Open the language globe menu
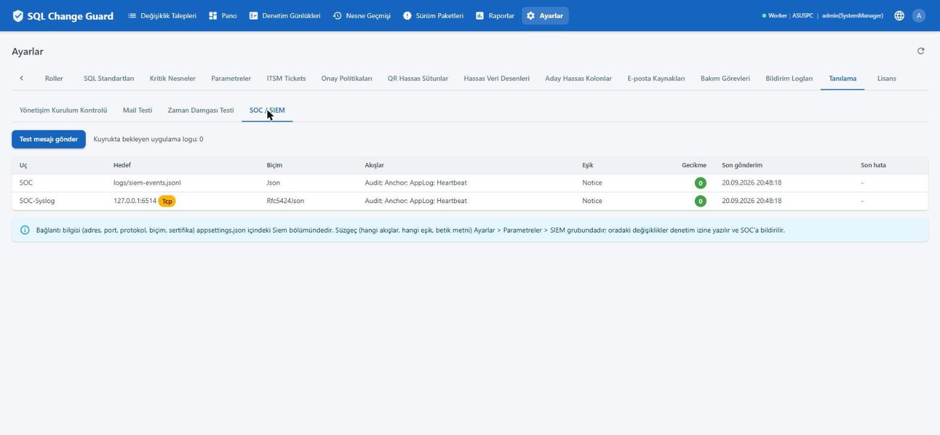940x435 pixels. pyautogui.click(x=899, y=16)
